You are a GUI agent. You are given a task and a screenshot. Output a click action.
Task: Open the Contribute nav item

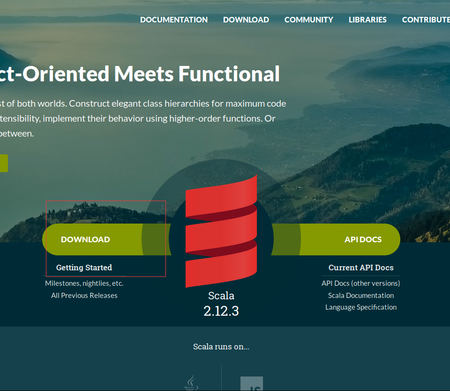(426, 20)
